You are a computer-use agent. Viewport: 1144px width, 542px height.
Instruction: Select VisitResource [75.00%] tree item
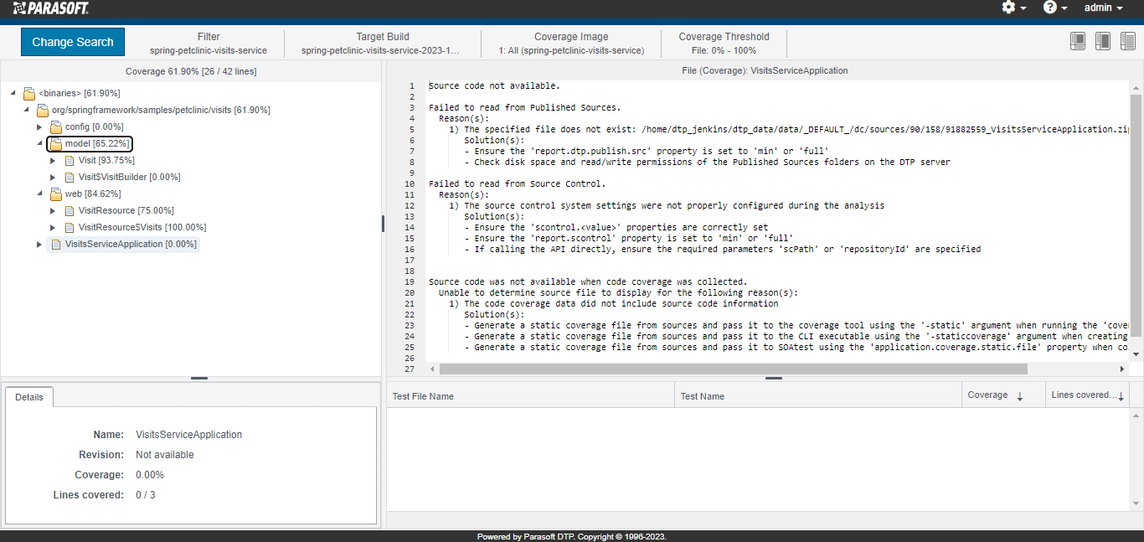126,210
